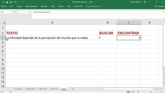Undo the last action
The width and height of the screenshot is (165, 93).
[14, 2]
